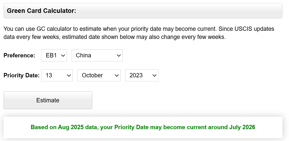
Task: Click the Priority Date label
Action: pyautogui.click(x=22, y=75)
